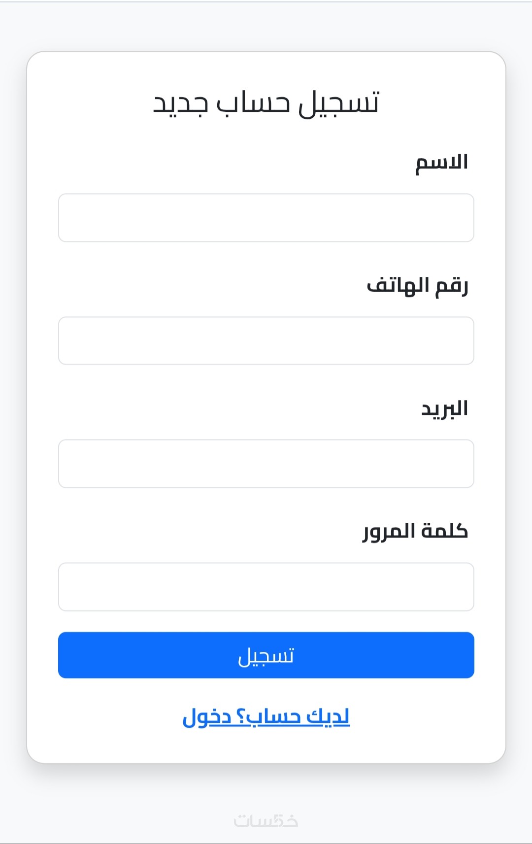Click the last text box above تسجيل button
This screenshot has height=844, width=532.
(266, 587)
